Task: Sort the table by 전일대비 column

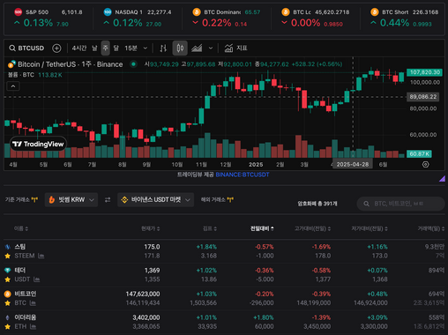Action: point(262,228)
